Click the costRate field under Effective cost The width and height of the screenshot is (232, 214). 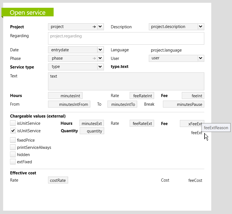coord(58,180)
